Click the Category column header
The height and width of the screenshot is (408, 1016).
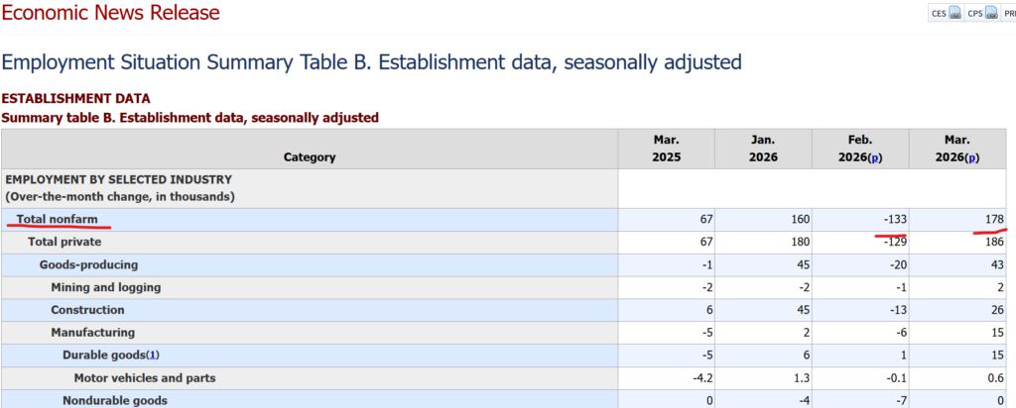(x=310, y=156)
